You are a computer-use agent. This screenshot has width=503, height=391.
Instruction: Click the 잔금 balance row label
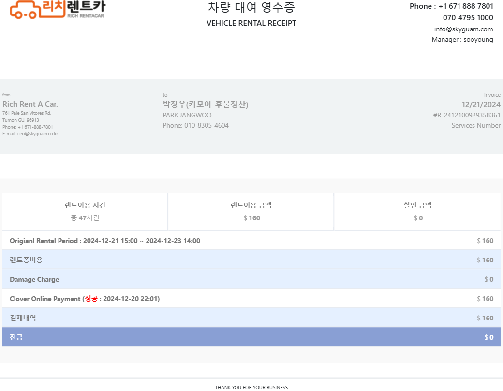tap(16, 337)
